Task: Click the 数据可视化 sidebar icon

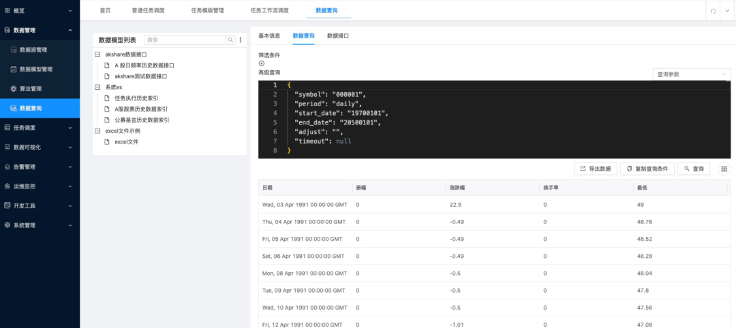Action: click(7, 147)
